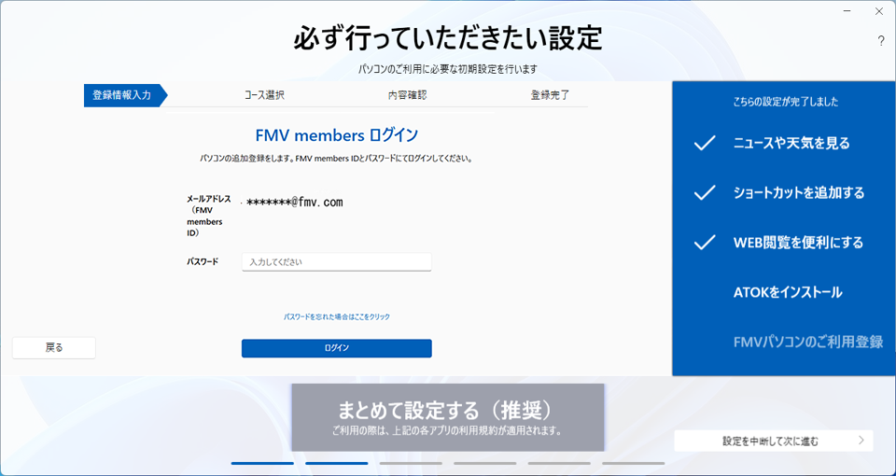Click the FMV members ログイン heading
The width and height of the screenshot is (896, 476).
point(337,135)
